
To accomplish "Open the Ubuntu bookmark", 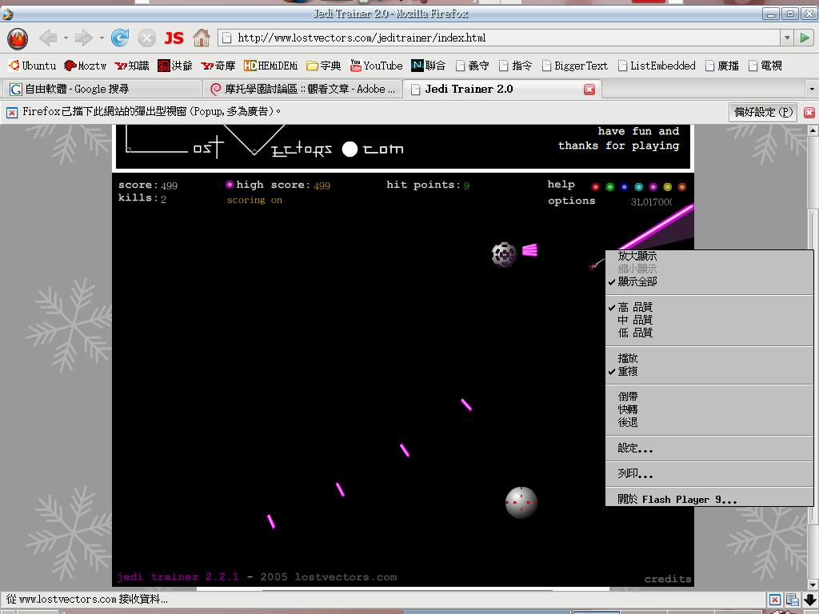I will tap(32, 66).
